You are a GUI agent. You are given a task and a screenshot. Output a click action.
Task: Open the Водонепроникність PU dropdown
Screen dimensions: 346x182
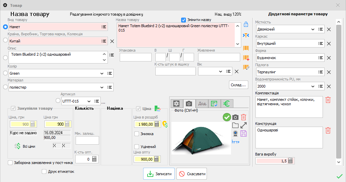[313, 86]
